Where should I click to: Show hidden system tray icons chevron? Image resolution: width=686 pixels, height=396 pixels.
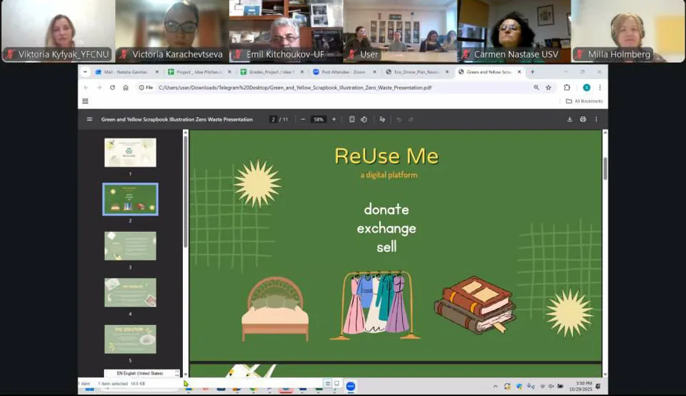click(x=495, y=386)
